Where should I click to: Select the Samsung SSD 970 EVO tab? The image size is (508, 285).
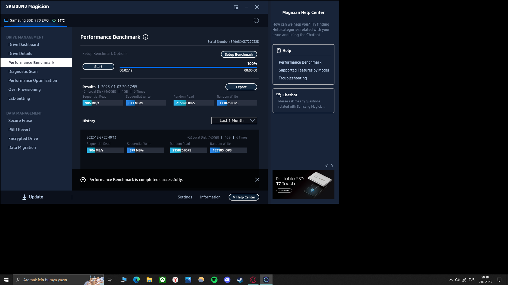29,20
